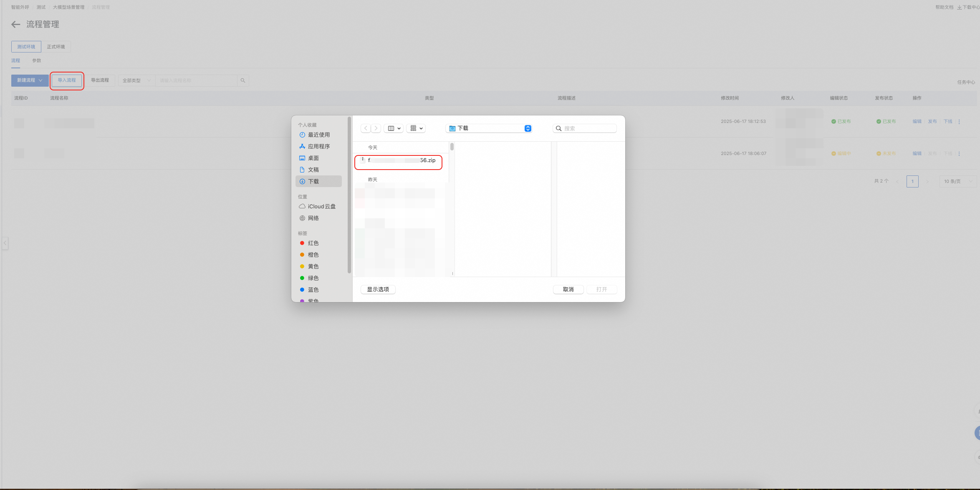Screen dimensions: 980x490
Task: Open 下载中心 in the top bar
Action: [968, 7]
